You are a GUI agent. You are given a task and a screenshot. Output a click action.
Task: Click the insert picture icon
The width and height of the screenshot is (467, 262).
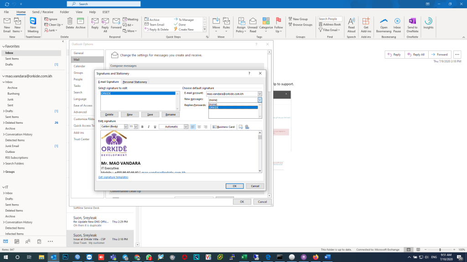point(240,127)
